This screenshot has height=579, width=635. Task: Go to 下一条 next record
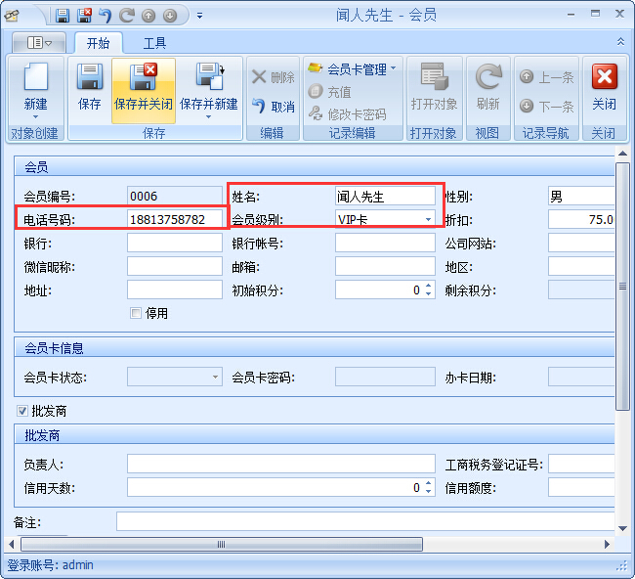point(547,107)
